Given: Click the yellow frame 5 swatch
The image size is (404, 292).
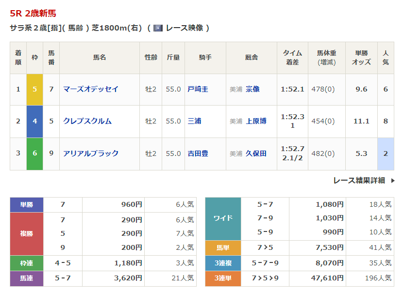Looking at the screenshot, I should coord(34,89).
